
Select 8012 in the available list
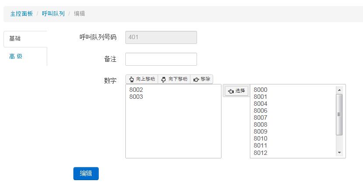pyautogui.click(x=293, y=153)
